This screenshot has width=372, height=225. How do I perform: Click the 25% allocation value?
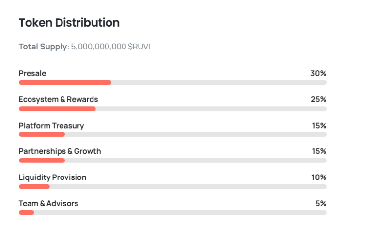coord(318,99)
